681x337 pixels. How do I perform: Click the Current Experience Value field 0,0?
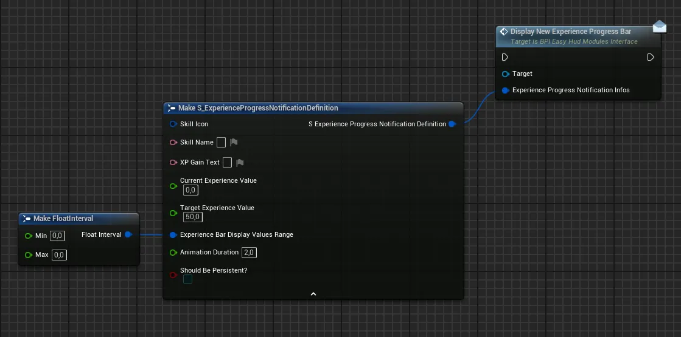click(191, 189)
